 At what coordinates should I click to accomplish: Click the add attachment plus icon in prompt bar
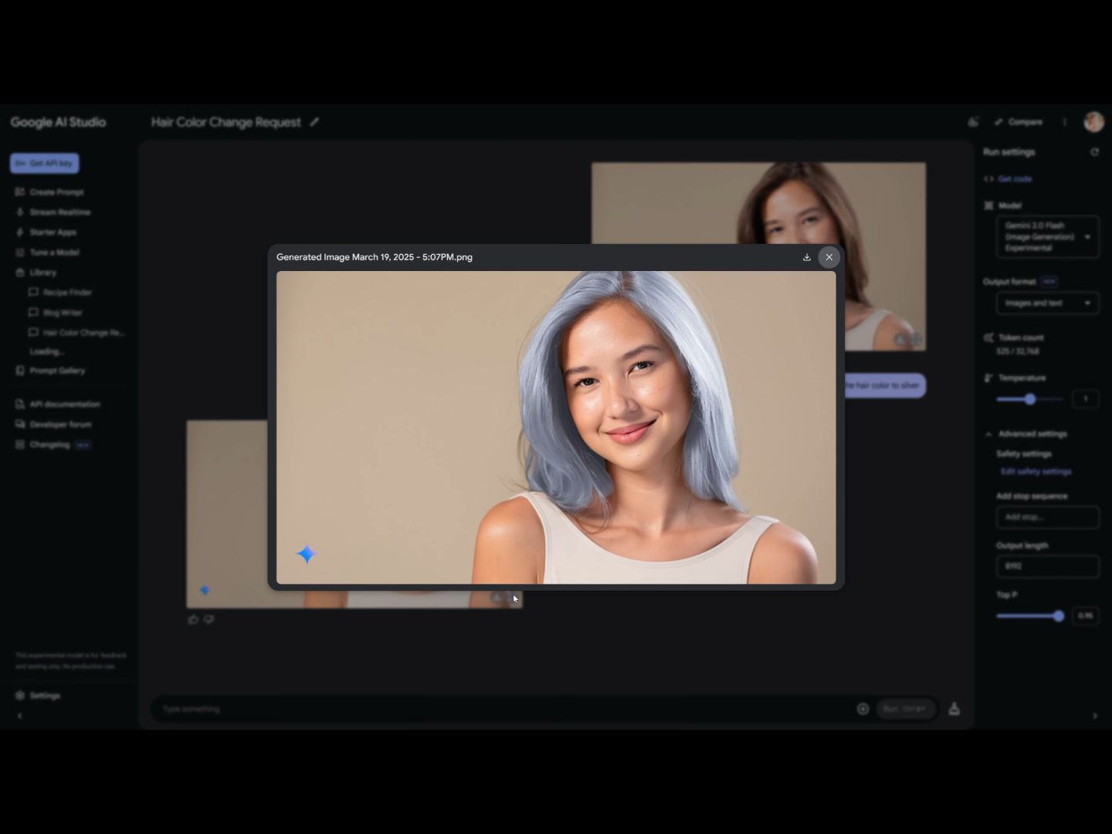(863, 709)
